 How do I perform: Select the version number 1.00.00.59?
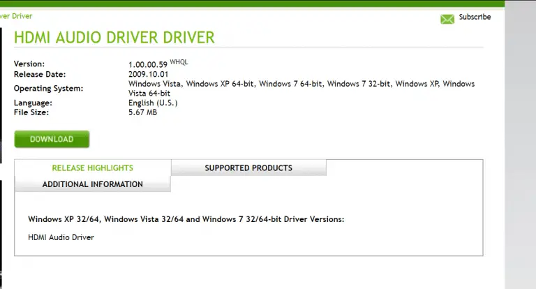(148, 65)
